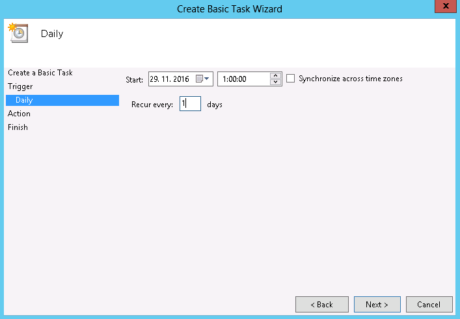Open the Finish step in the sidebar

coord(18,127)
